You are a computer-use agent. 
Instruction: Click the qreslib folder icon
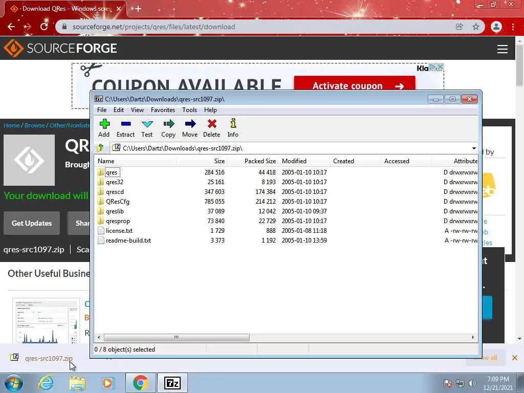[101, 211]
